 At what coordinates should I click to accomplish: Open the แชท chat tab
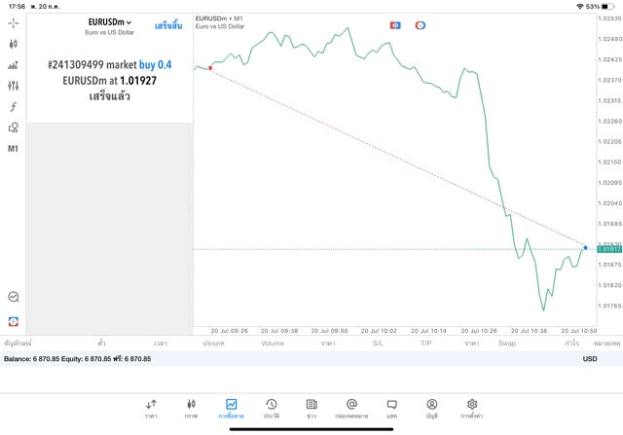pos(391,409)
